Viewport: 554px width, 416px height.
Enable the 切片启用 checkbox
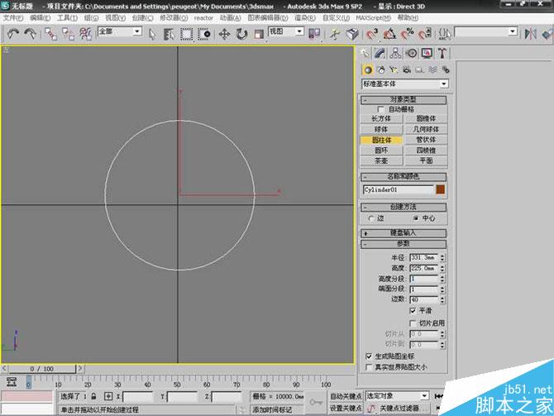coord(413,323)
